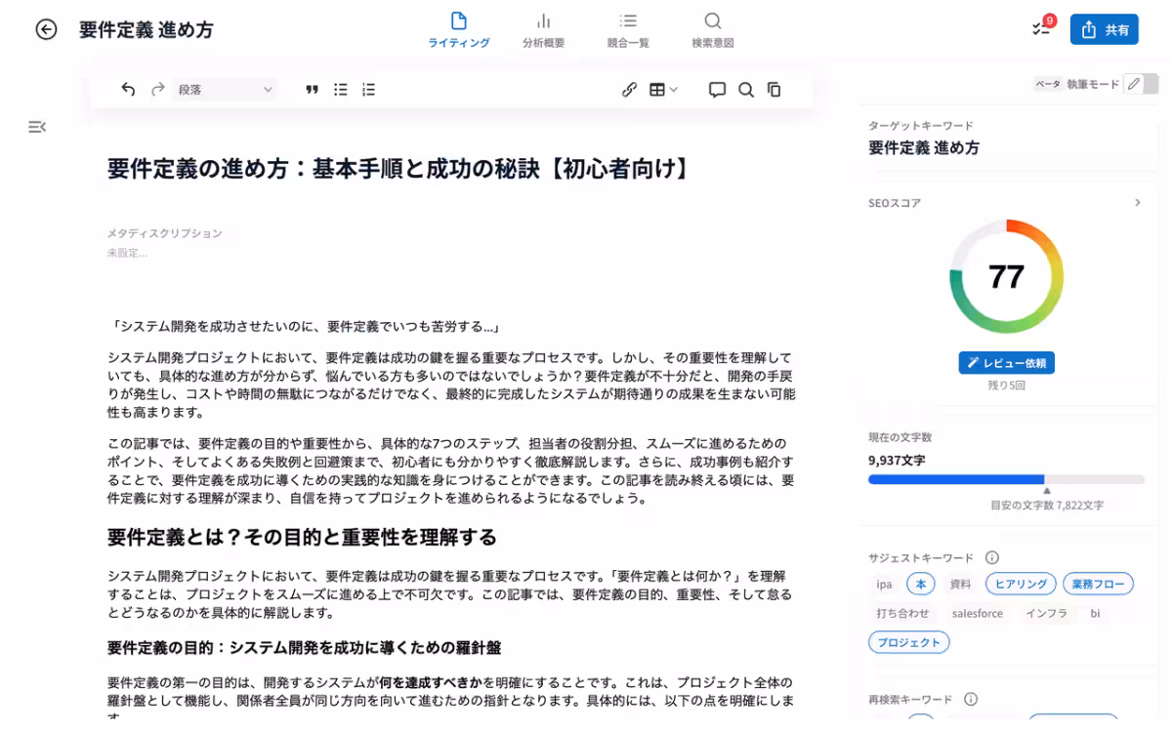The height and width of the screenshot is (732, 1172).
Task: Open in-document search with the magnifier icon
Action: (x=746, y=89)
